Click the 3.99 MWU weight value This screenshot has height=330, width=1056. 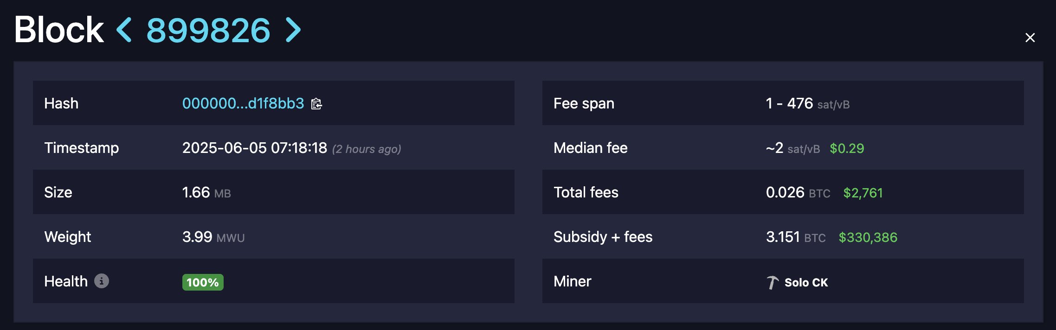point(213,237)
